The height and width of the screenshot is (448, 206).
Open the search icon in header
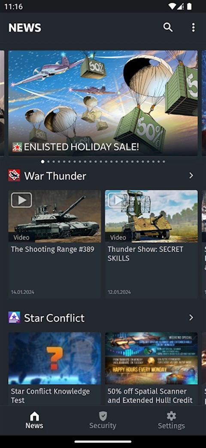point(168,28)
